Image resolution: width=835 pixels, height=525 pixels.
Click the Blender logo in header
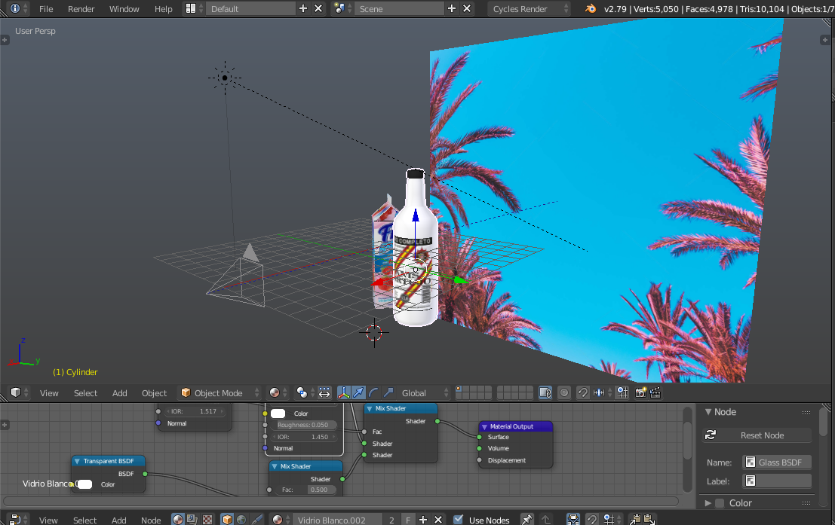(x=591, y=9)
